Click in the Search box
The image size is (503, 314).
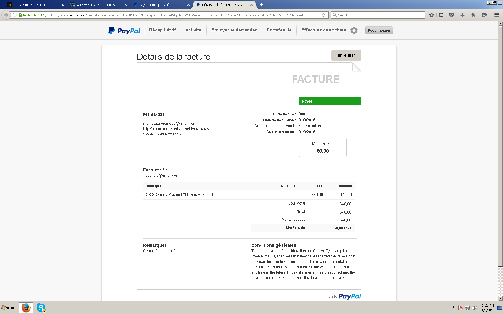[x=378, y=15]
